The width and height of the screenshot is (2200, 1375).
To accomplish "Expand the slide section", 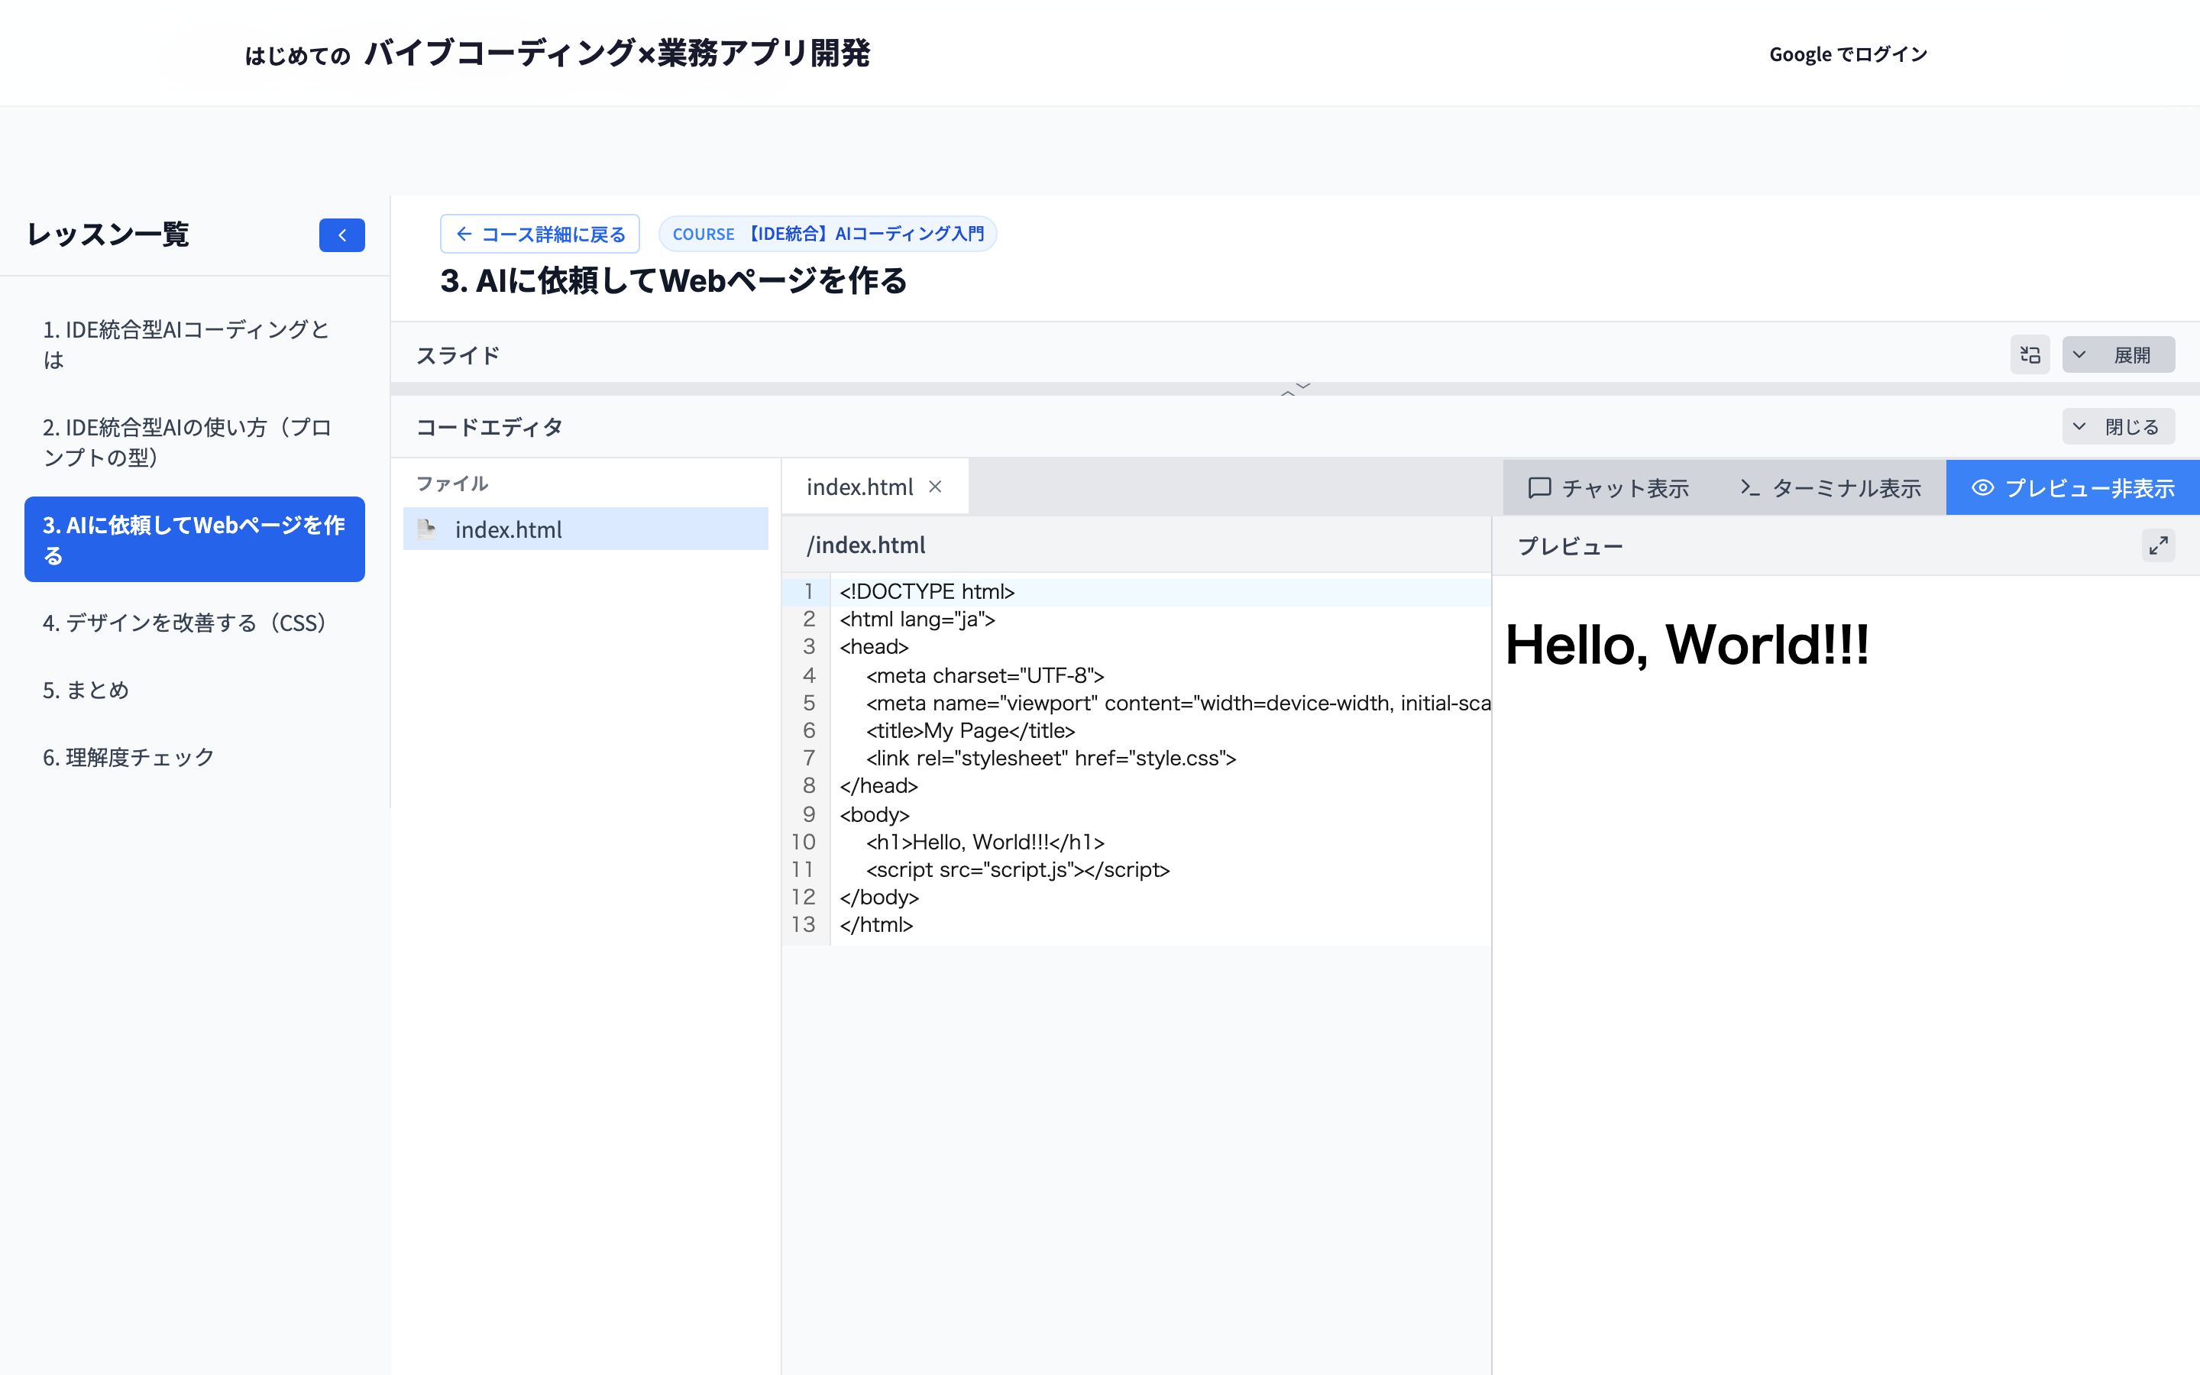I will [x=2118, y=354].
